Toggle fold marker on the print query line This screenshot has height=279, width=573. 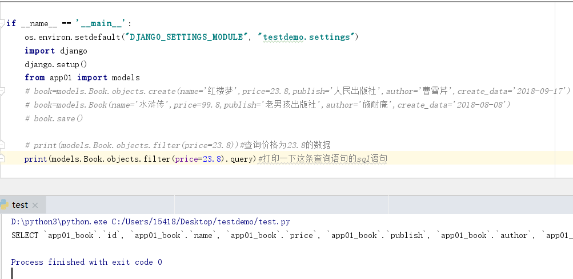tap(2, 159)
